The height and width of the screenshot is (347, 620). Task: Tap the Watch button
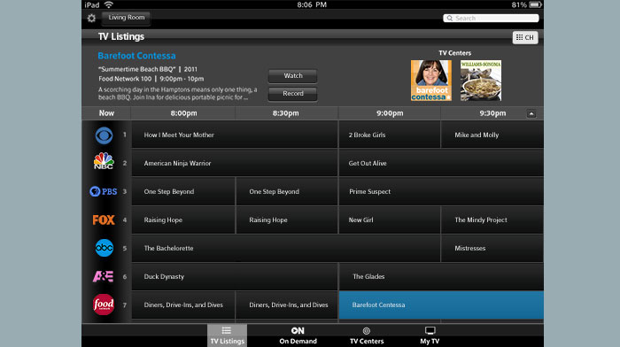coord(292,76)
